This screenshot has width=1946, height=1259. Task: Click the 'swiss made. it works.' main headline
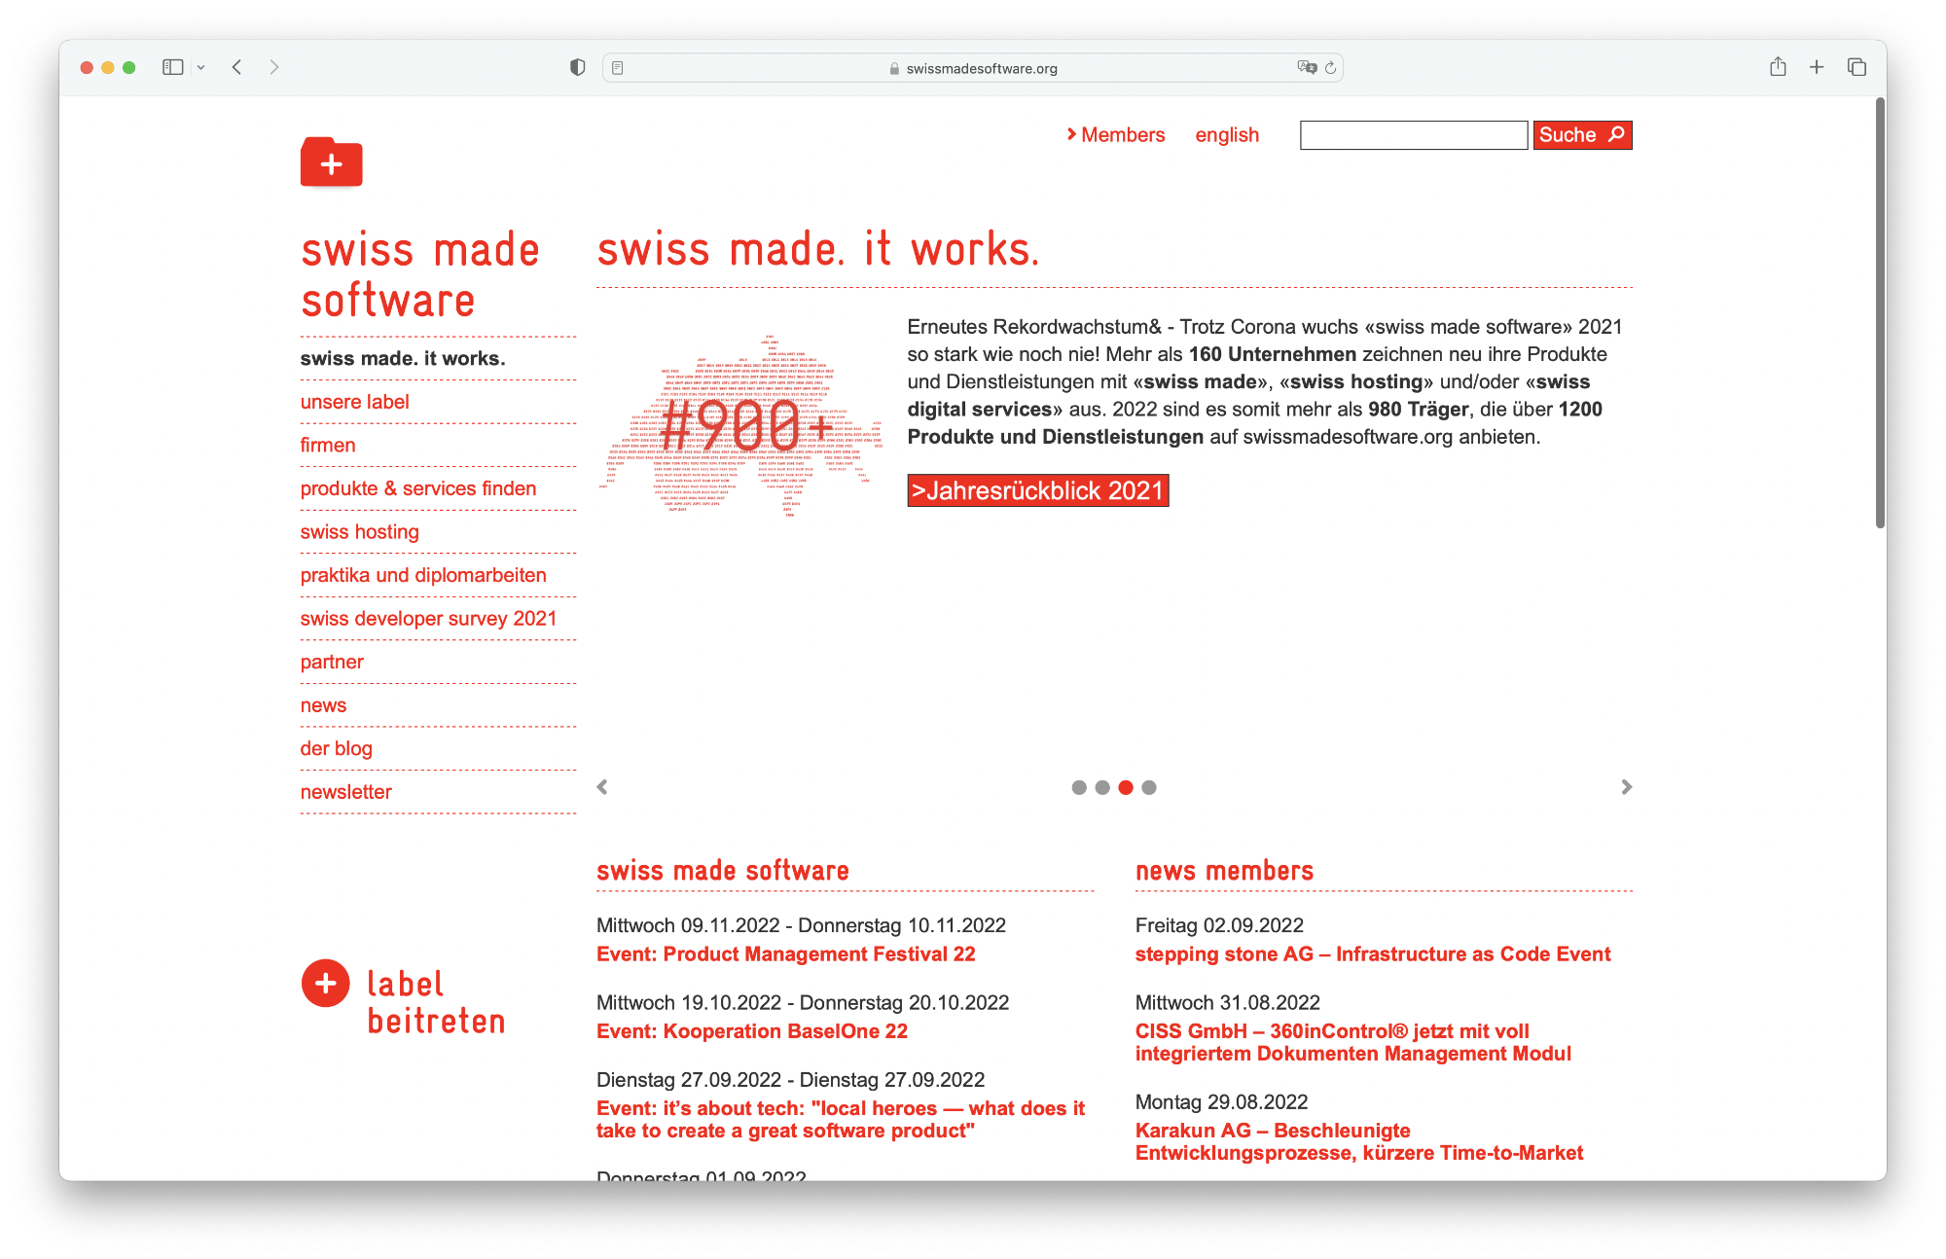click(x=818, y=249)
